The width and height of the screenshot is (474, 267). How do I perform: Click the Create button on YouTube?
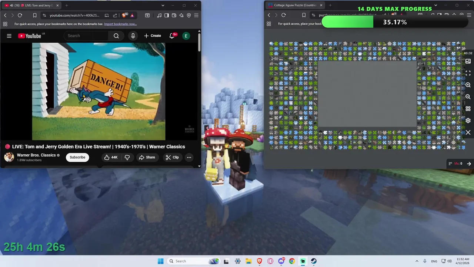pyautogui.click(x=153, y=36)
